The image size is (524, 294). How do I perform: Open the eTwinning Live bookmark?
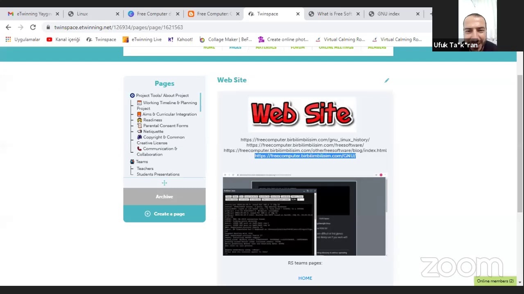(142, 40)
